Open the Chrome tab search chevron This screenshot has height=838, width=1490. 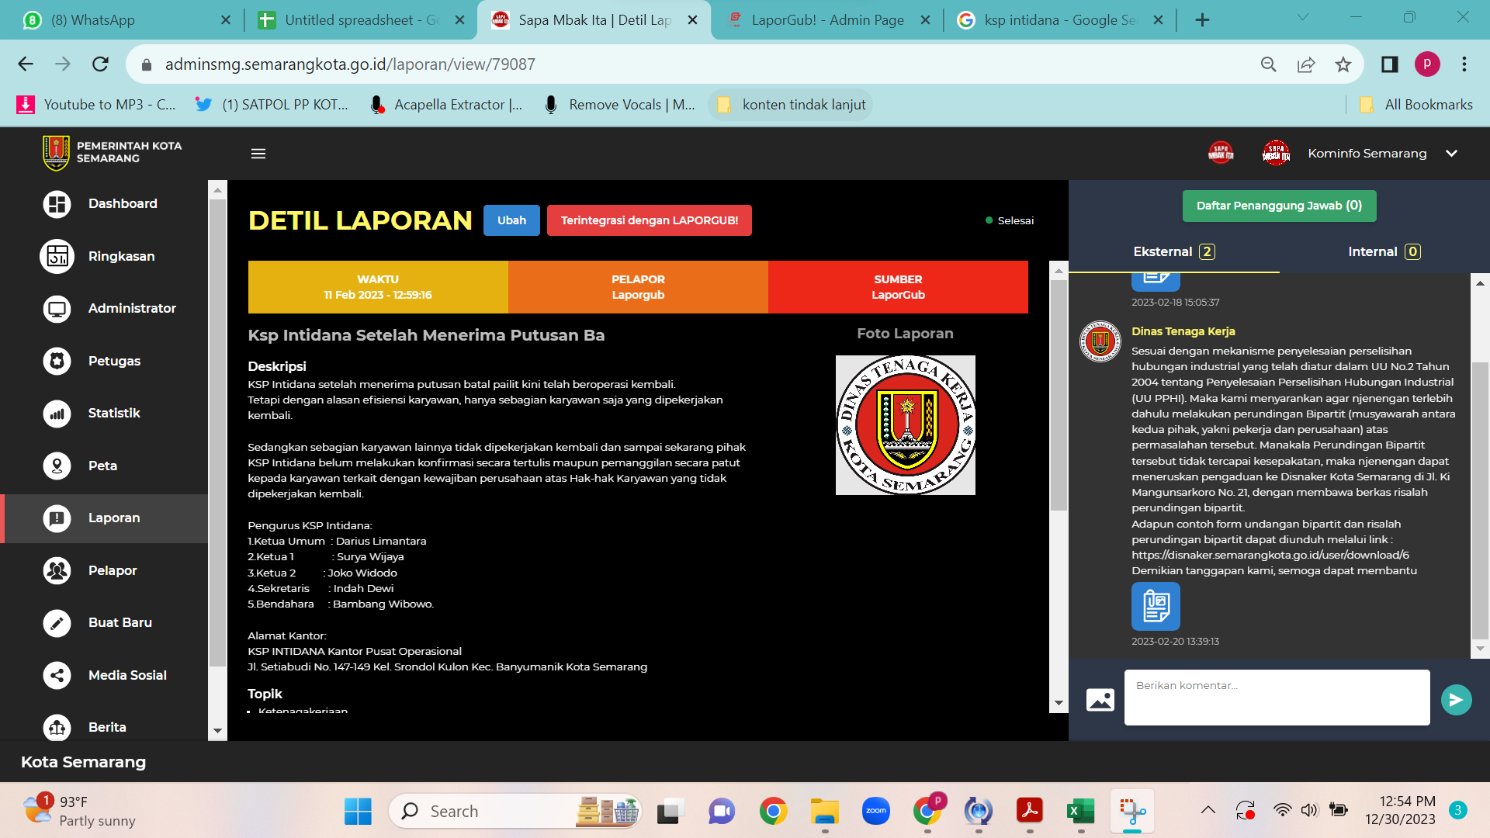(x=1303, y=17)
